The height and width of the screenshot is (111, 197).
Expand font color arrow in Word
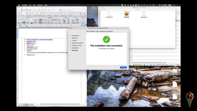tap(33, 23)
